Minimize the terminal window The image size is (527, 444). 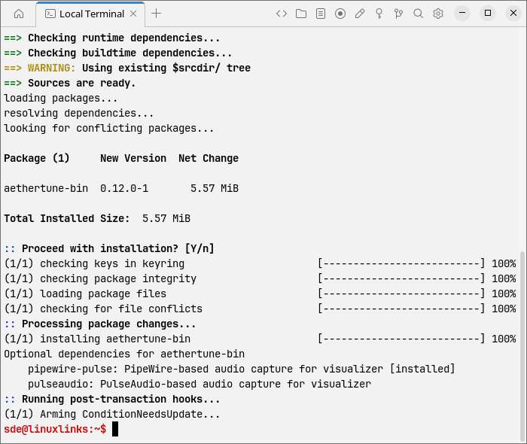[462, 13]
